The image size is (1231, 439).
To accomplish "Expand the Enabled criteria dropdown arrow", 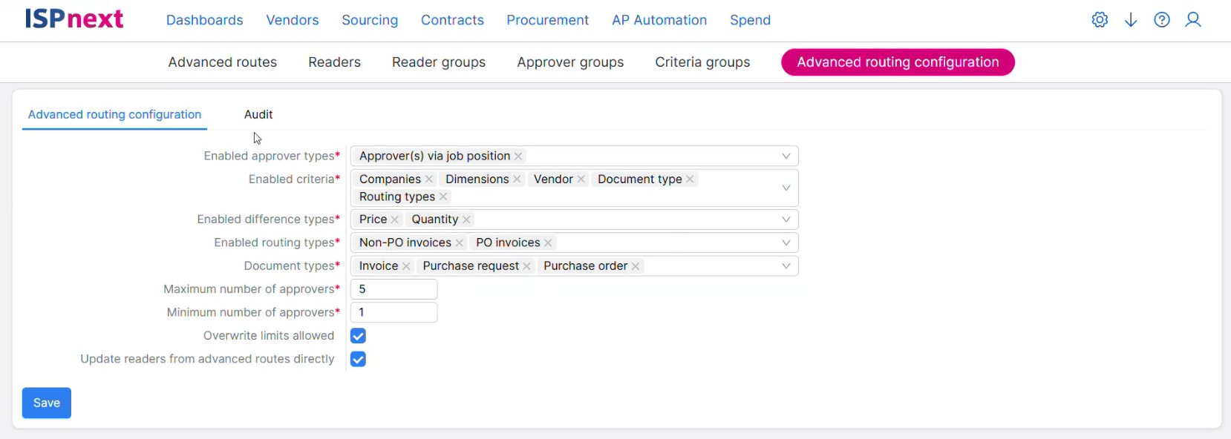I will tap(786, 188).
